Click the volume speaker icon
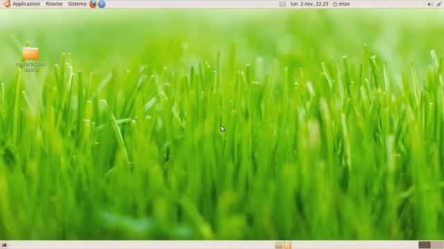This screenshot has width=444, height=249. point(429,4)
